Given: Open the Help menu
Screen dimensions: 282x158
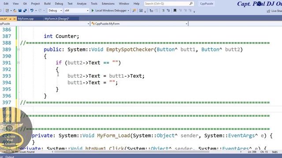Looking at the screenshot, I should tap(137, 4).
